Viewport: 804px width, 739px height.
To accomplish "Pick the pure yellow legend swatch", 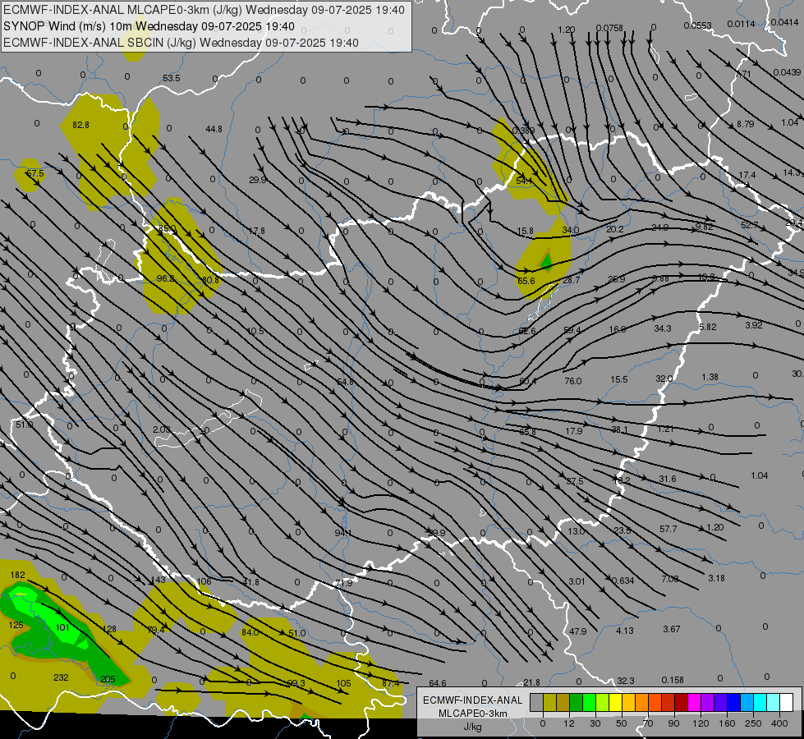I will (615, 702).
